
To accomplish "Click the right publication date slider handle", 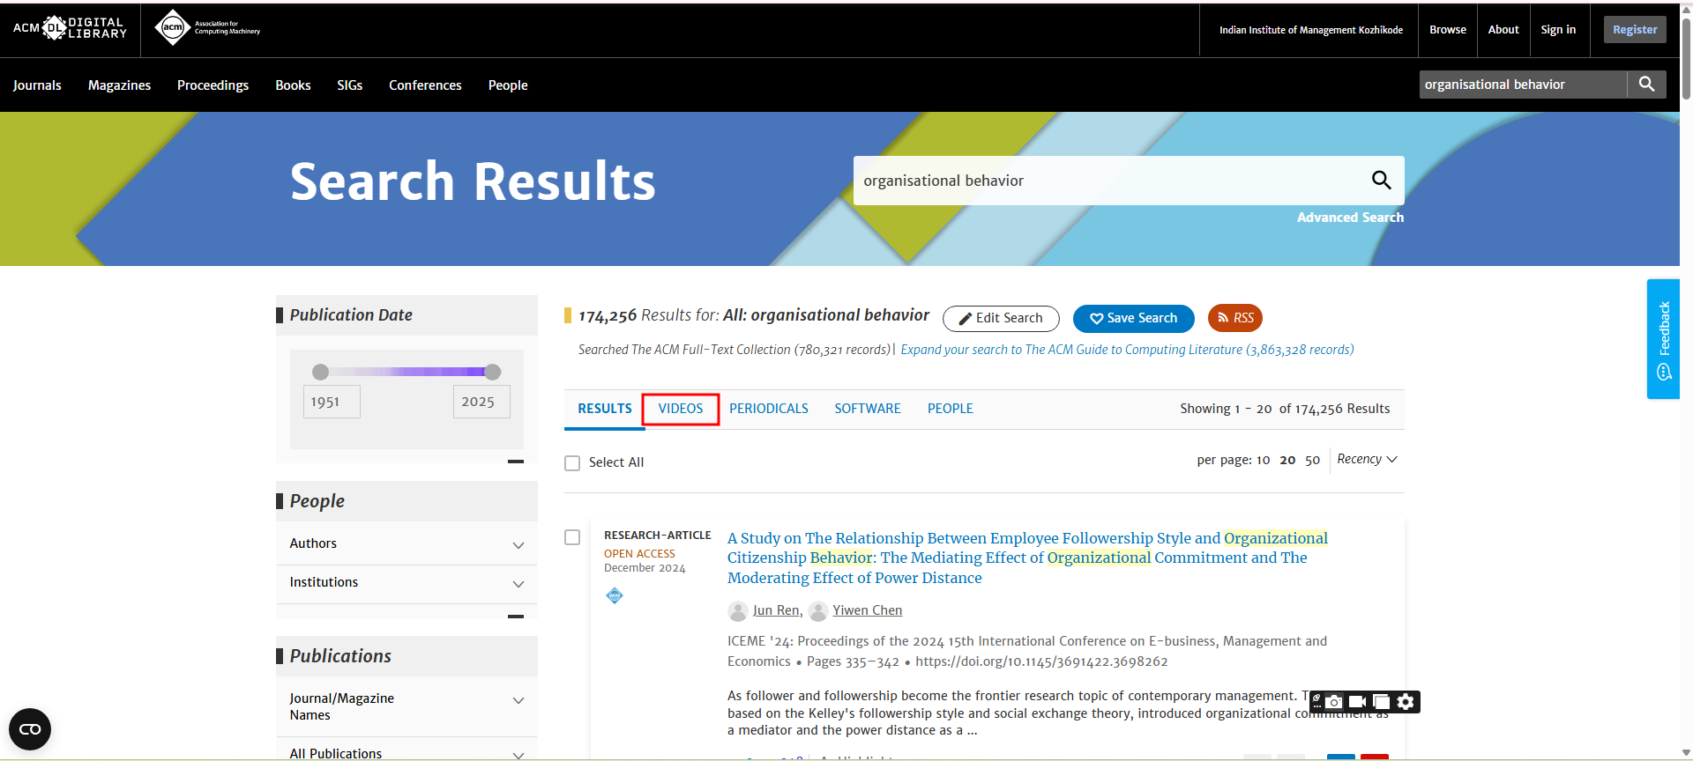I will [493, 373].
